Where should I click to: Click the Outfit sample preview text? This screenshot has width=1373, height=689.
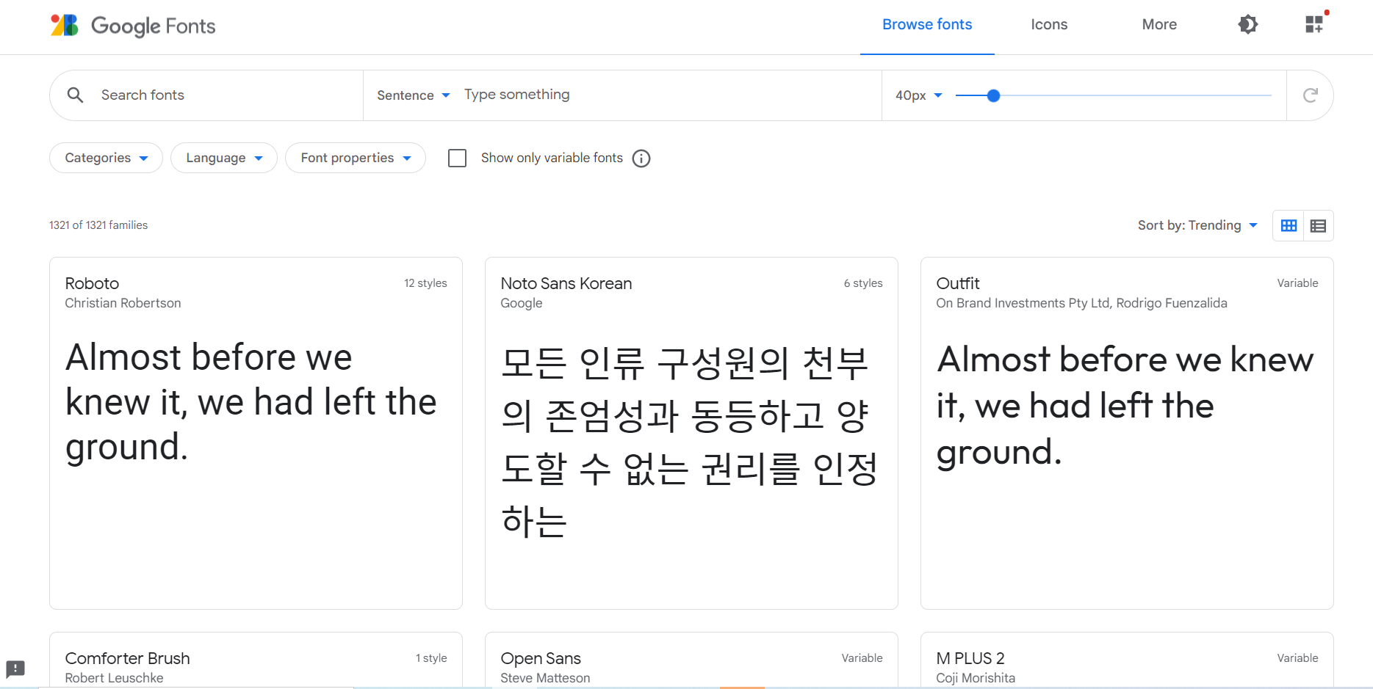click(1125, 406)
